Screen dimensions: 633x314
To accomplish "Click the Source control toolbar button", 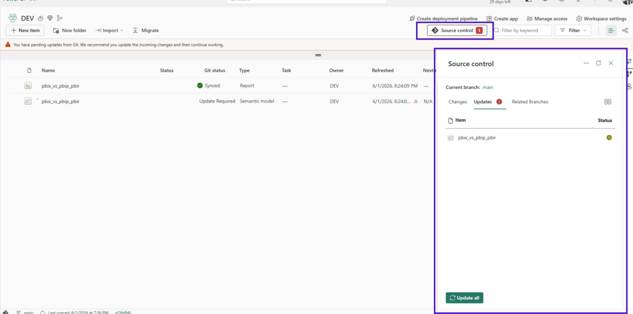I will [457, 30].
